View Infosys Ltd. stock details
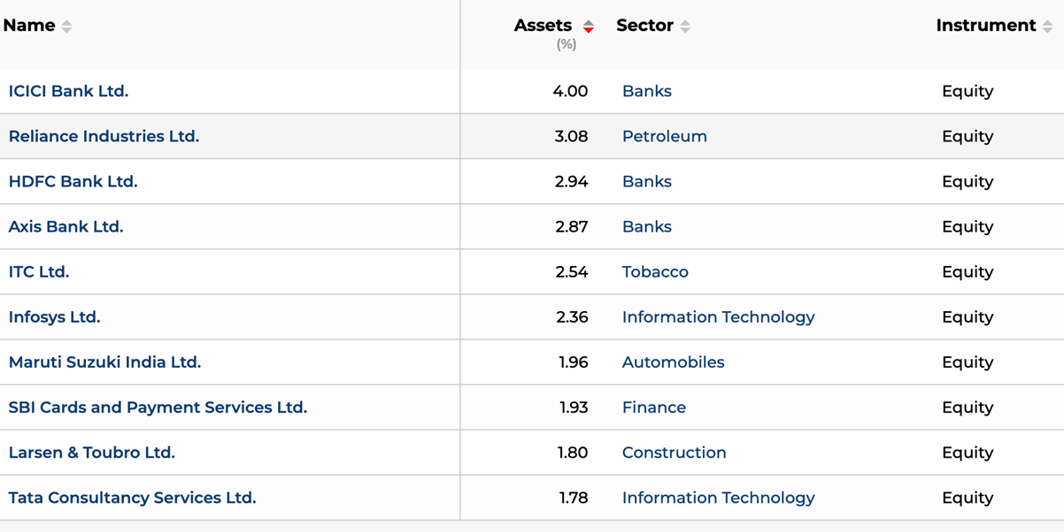Image resolution: width=1064 pixels, height=532 pixels. point(54,316)
